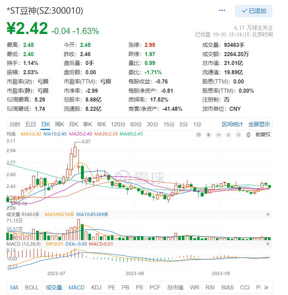Enable the CCI indicator
The image size is (288, 295).
(x=245, y=288)
